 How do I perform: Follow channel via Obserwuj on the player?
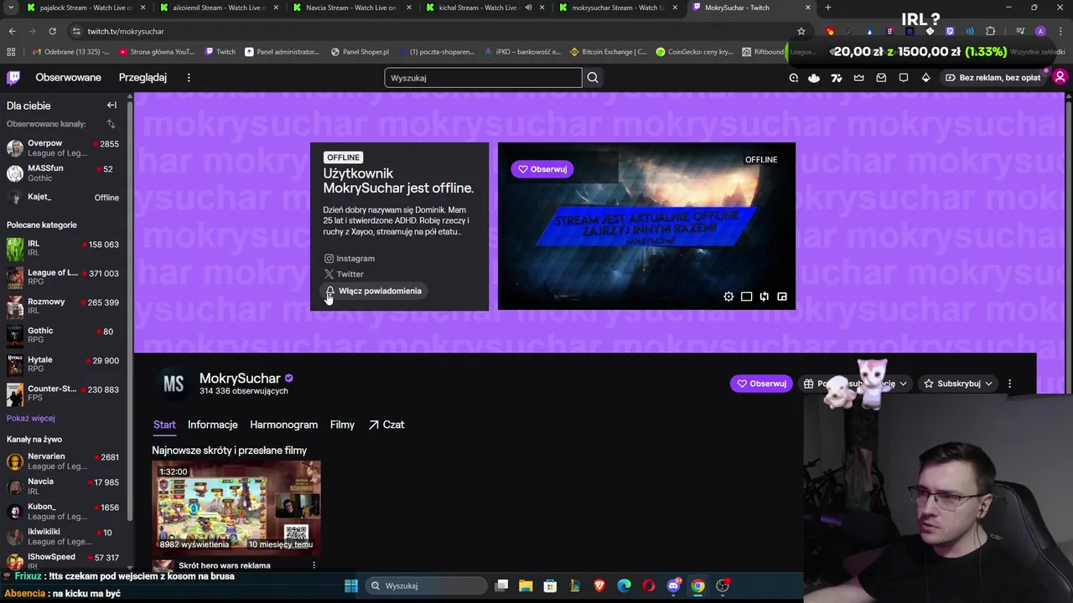[542, 169]
